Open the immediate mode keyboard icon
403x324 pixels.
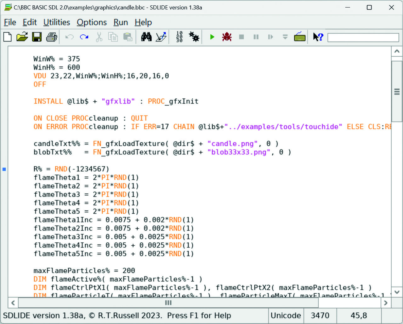pyautogui.click(x=299, y=37)
